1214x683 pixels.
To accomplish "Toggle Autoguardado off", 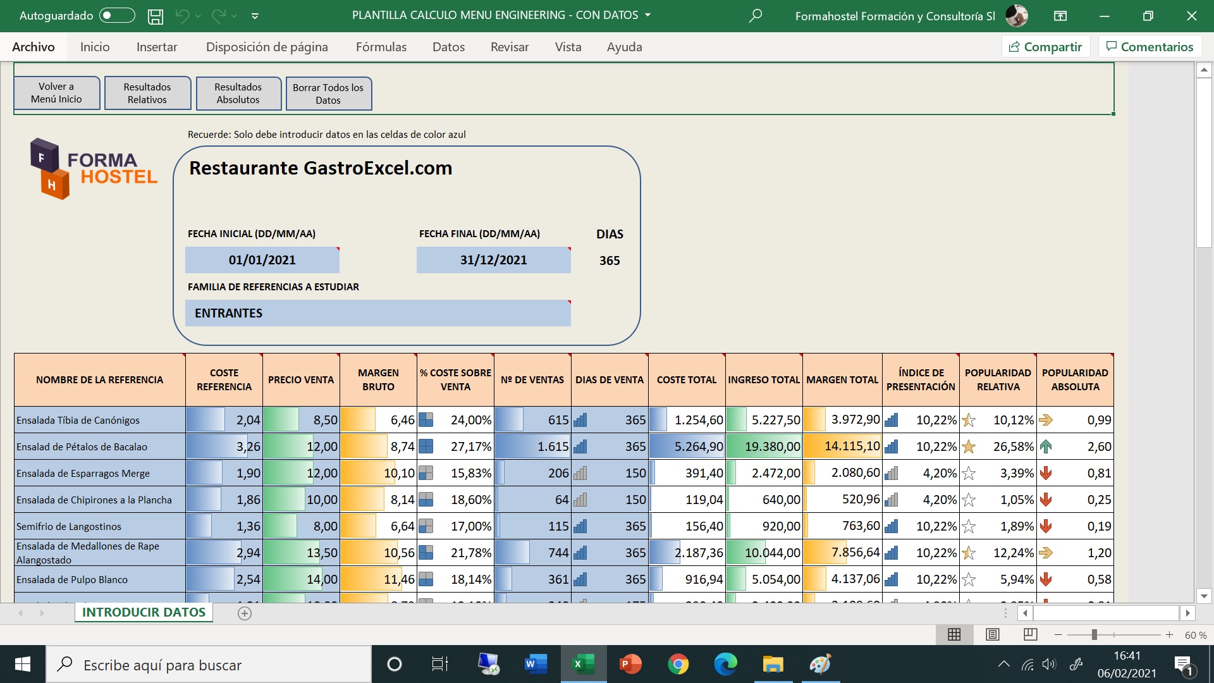I will [x=116, y=16].
